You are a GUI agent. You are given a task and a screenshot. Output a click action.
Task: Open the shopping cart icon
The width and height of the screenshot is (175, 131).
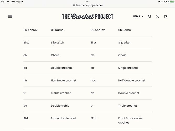165,16
